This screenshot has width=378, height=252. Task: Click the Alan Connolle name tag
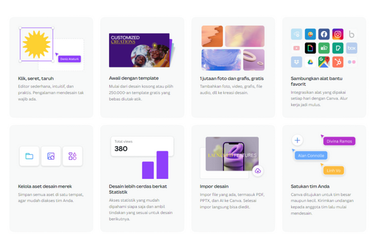pyautogui.click(x=311, y=155)
